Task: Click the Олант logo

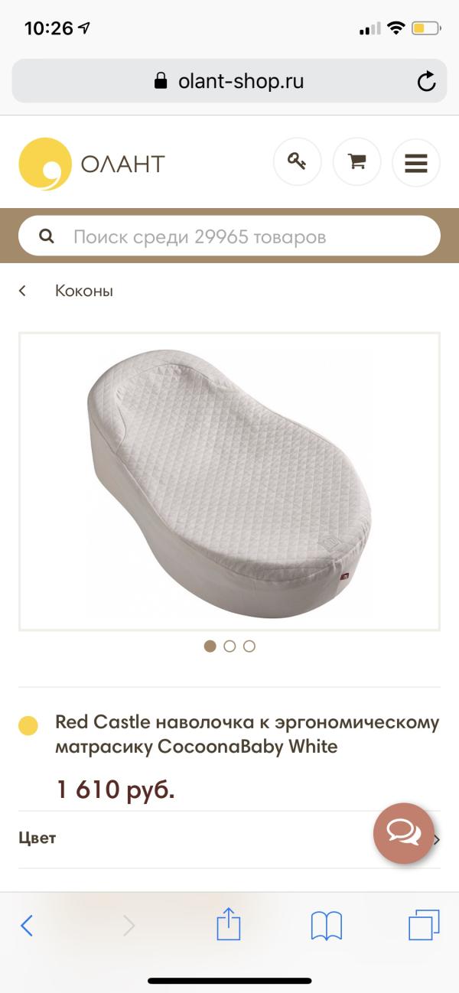Action: pyautogui.click(x=92, y=164)
